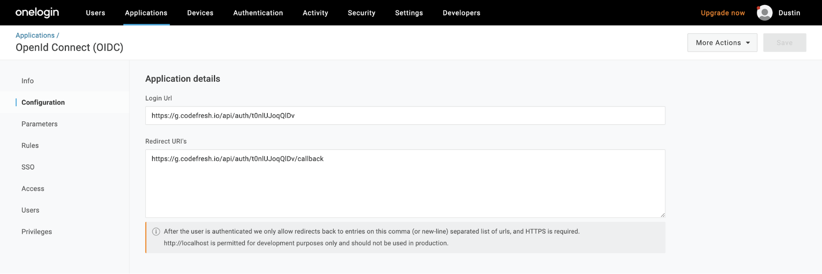Open the Users menu in top navigation
The width and height of the screenshot is (822, 274).
tap(95, 13)
